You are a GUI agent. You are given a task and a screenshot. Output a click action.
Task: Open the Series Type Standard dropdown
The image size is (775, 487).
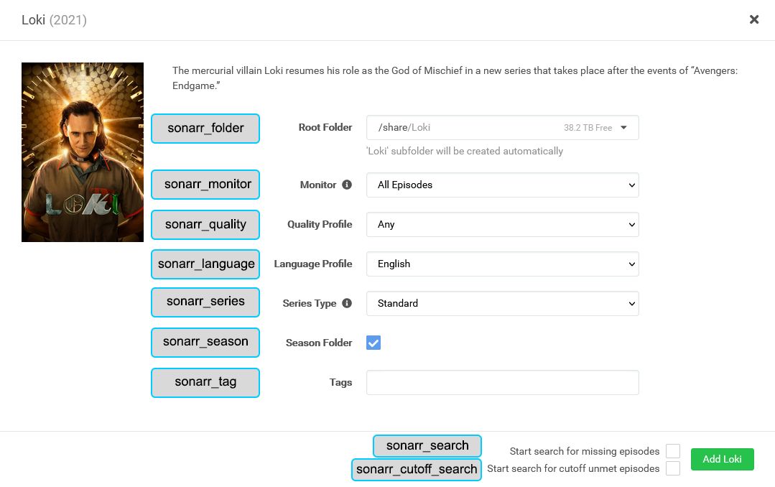click(x=502, y=304)
